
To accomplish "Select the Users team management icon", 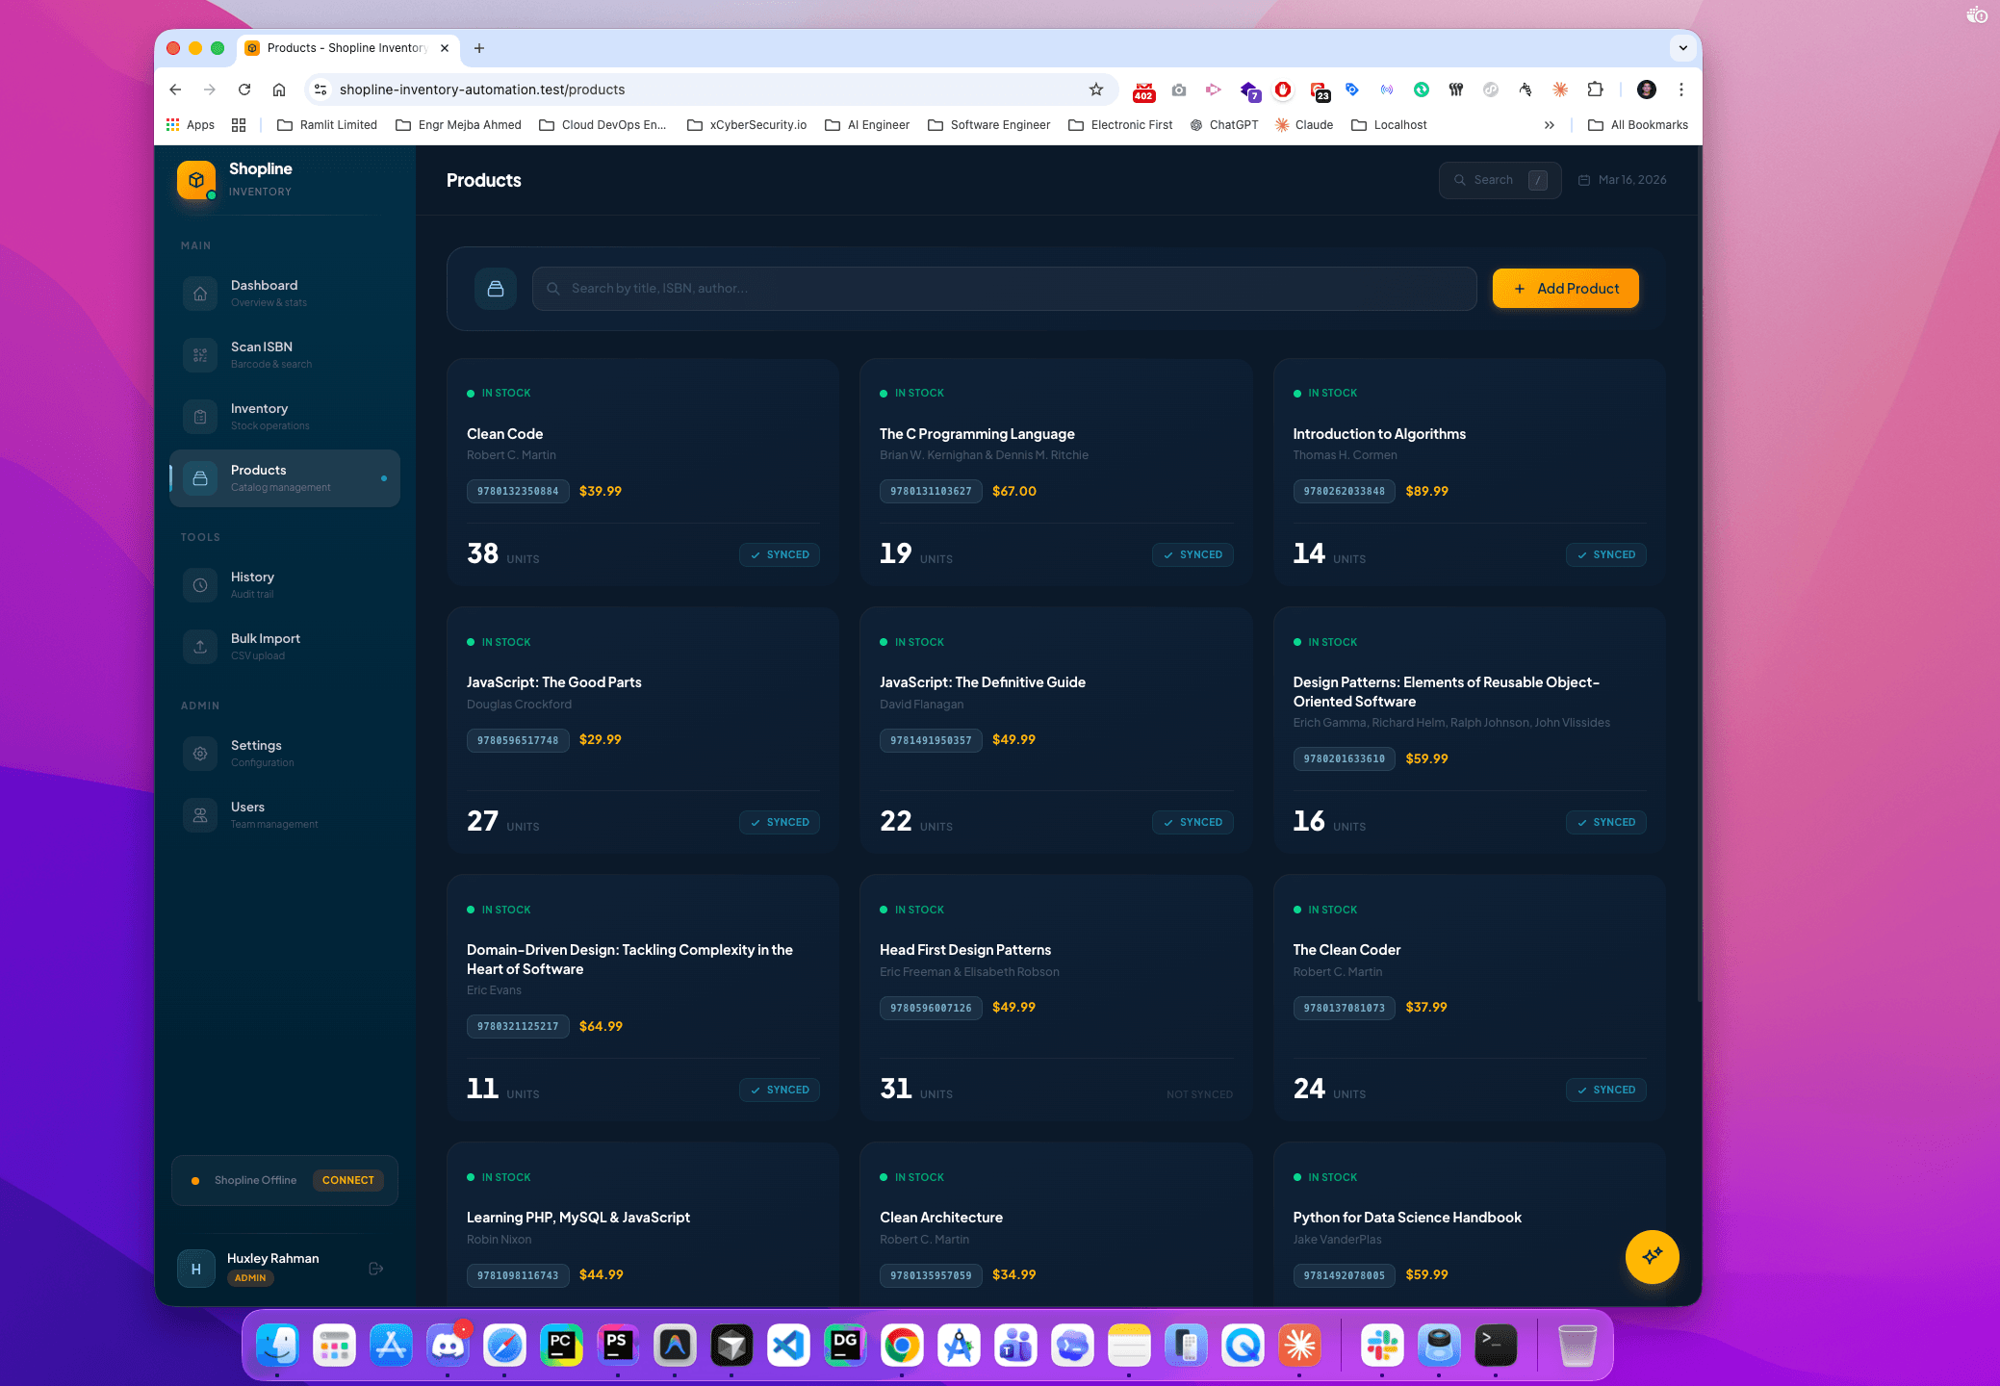I will pos(199,814).
